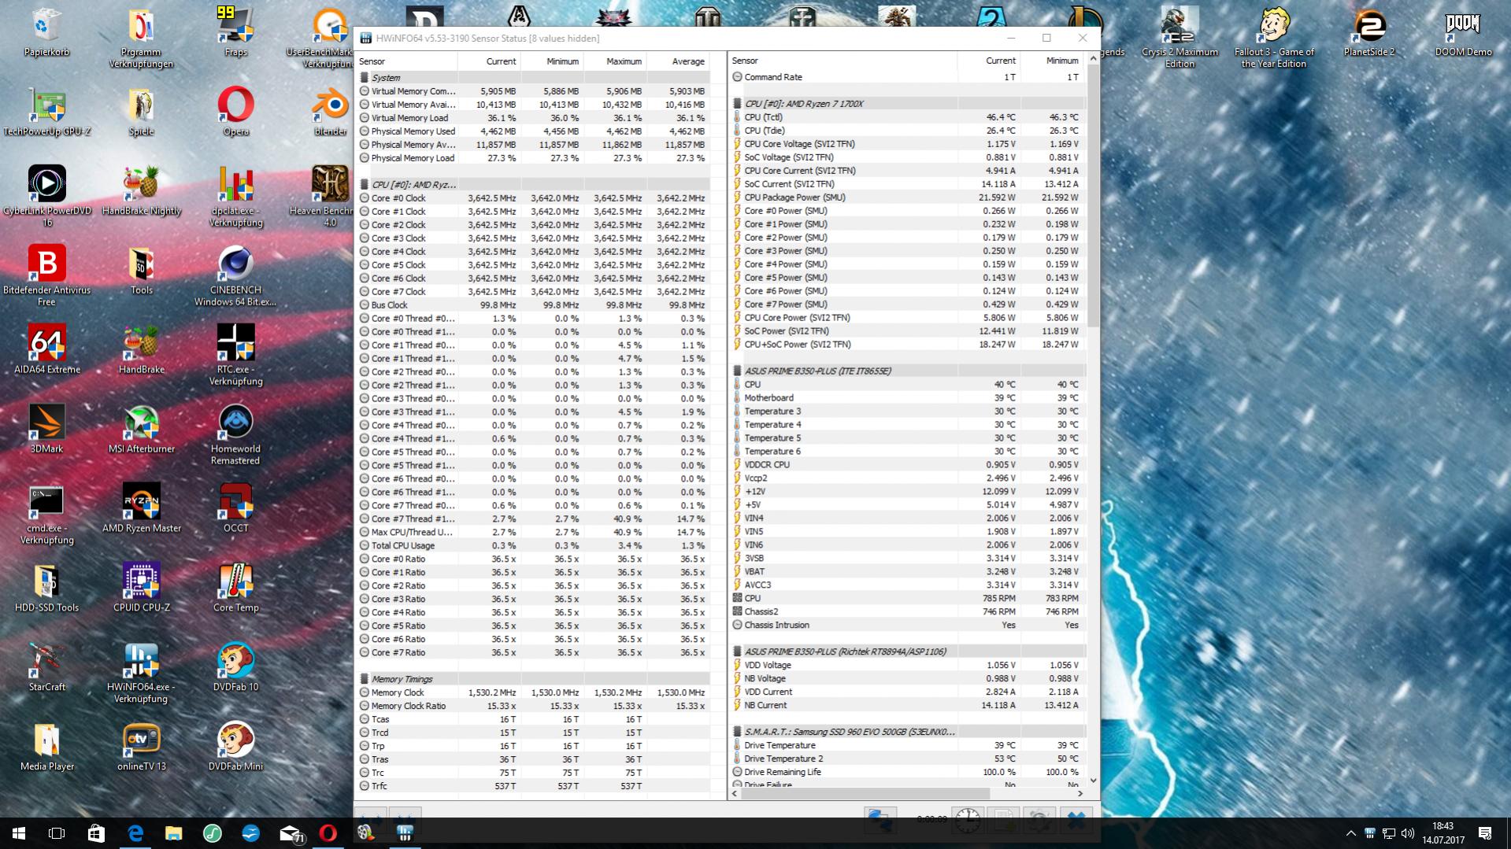Select the Chassis Intrusion row
Viewport: 1511px width, 849px height.
908,625
